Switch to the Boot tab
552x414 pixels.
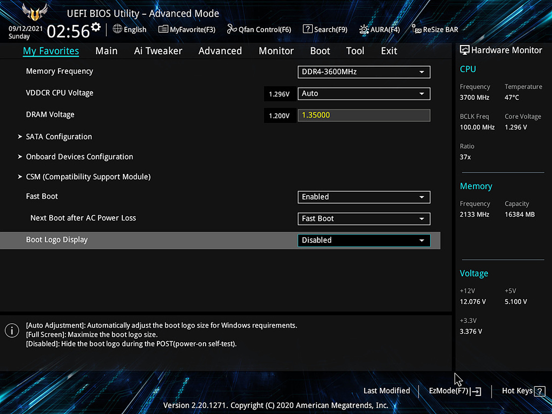[x=320, y=51]
